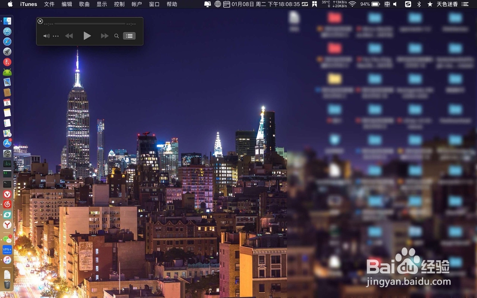
Task: Open System Preferences gear in Dock
Action: (7, 154)
